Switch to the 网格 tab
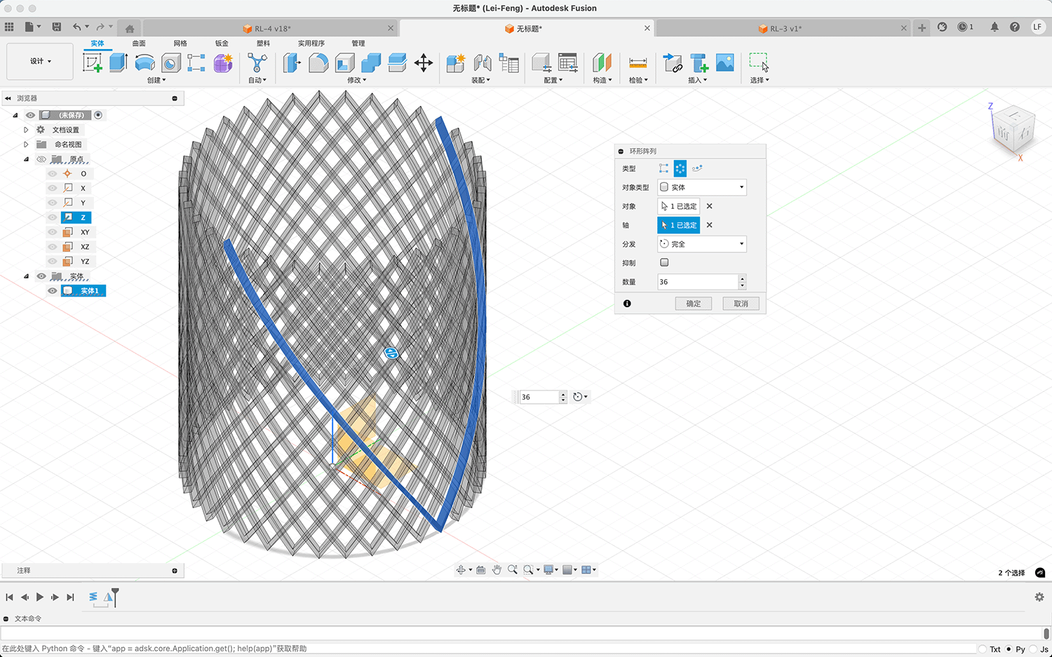Image resolution: width=1052 pixels, height=657 pixels. tap(180, 43)
